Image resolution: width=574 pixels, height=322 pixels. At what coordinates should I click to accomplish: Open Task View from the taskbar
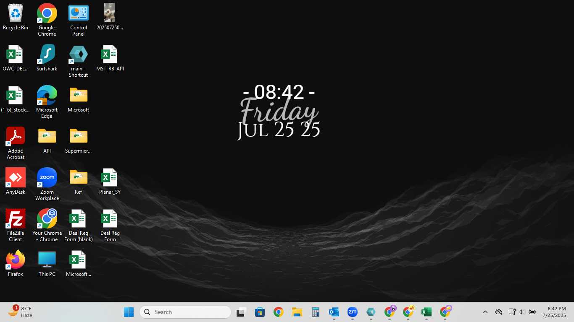(x=241, y=312)
